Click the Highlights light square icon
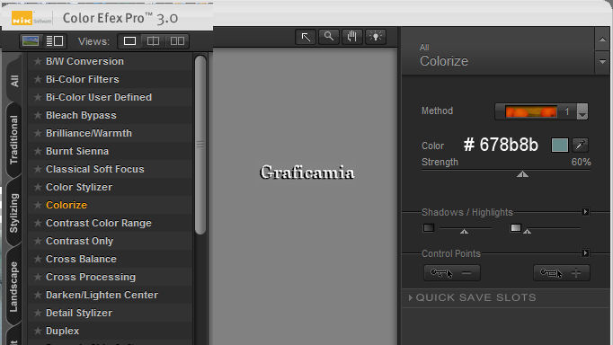Viewport: 613px width, 345px height. (516, 228)
